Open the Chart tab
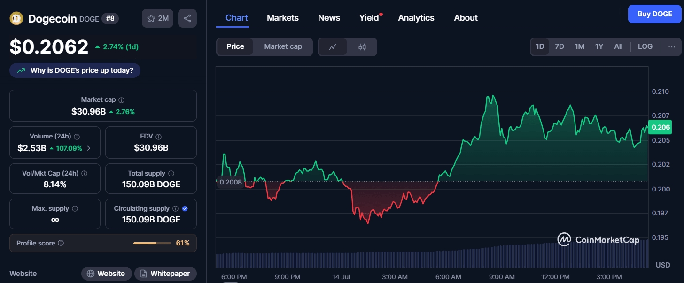The width and height of the screenshot is (684, 283). 237,18
